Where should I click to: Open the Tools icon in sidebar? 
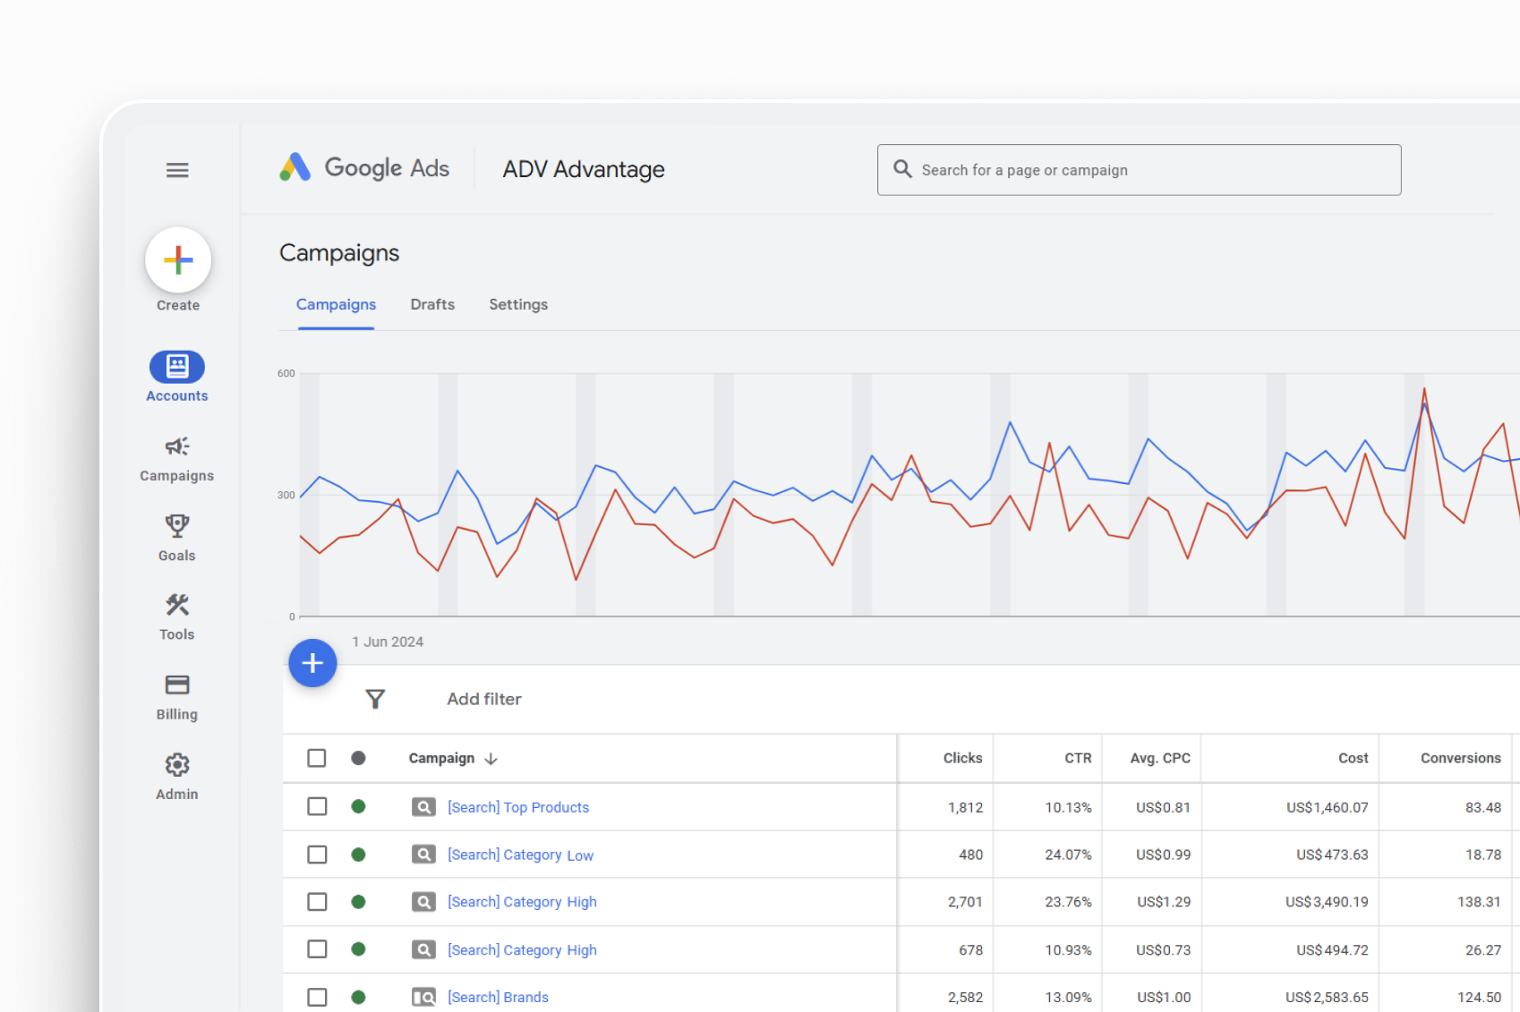click(x=177, y=606)
